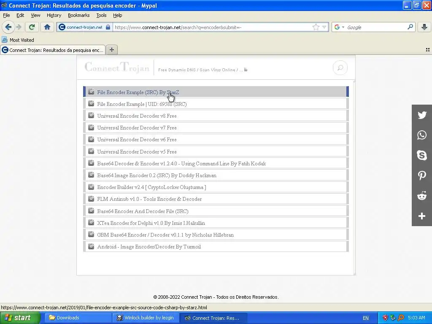Open the File menu
432x324 pixels.
coord(6,15)
